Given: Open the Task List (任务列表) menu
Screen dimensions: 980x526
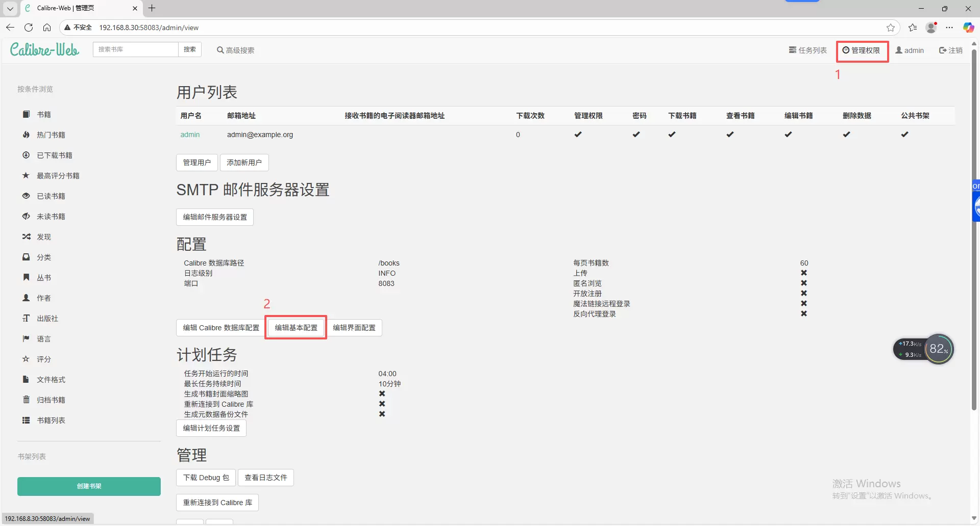Looking at the screenshot, I should (807, 50).
